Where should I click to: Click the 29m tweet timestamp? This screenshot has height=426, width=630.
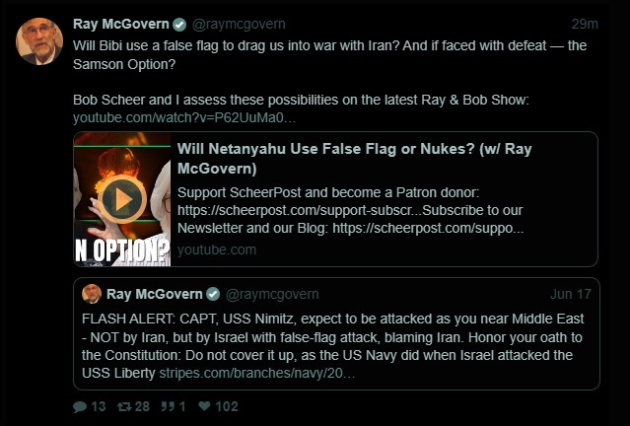point(585,24)
